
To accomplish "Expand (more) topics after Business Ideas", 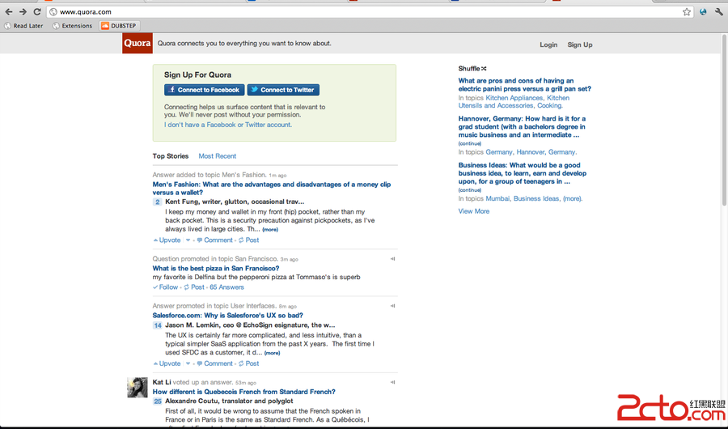I will pyautogui.click(x=573, y=198).
